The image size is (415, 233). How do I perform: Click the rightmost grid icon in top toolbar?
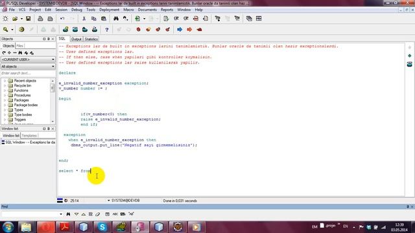[259, 19]
